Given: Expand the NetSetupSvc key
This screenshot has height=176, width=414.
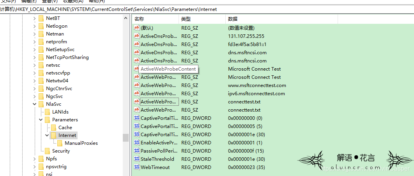Looking at the screenshot, I should (x=35, y=50).
